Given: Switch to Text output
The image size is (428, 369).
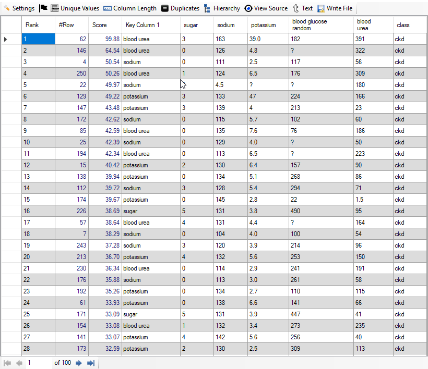Looking at the screenshot, I should (x=303, y=8).
